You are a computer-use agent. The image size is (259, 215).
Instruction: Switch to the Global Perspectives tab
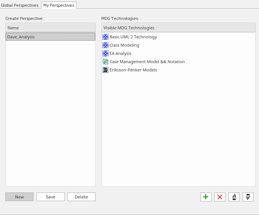click(x=20, y=5)
